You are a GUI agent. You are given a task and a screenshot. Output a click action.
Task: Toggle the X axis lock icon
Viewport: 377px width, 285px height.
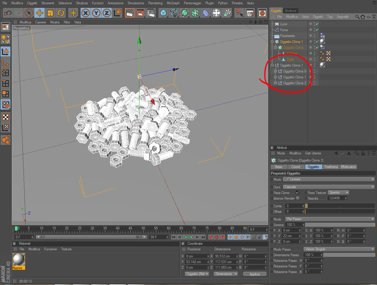[86, 13]
